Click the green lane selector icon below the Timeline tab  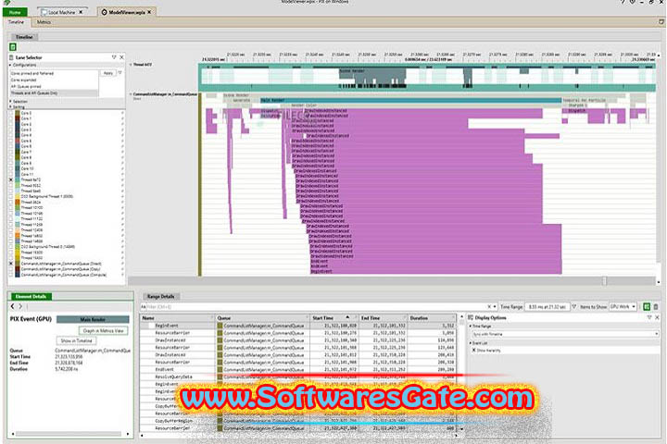(13, 47)
